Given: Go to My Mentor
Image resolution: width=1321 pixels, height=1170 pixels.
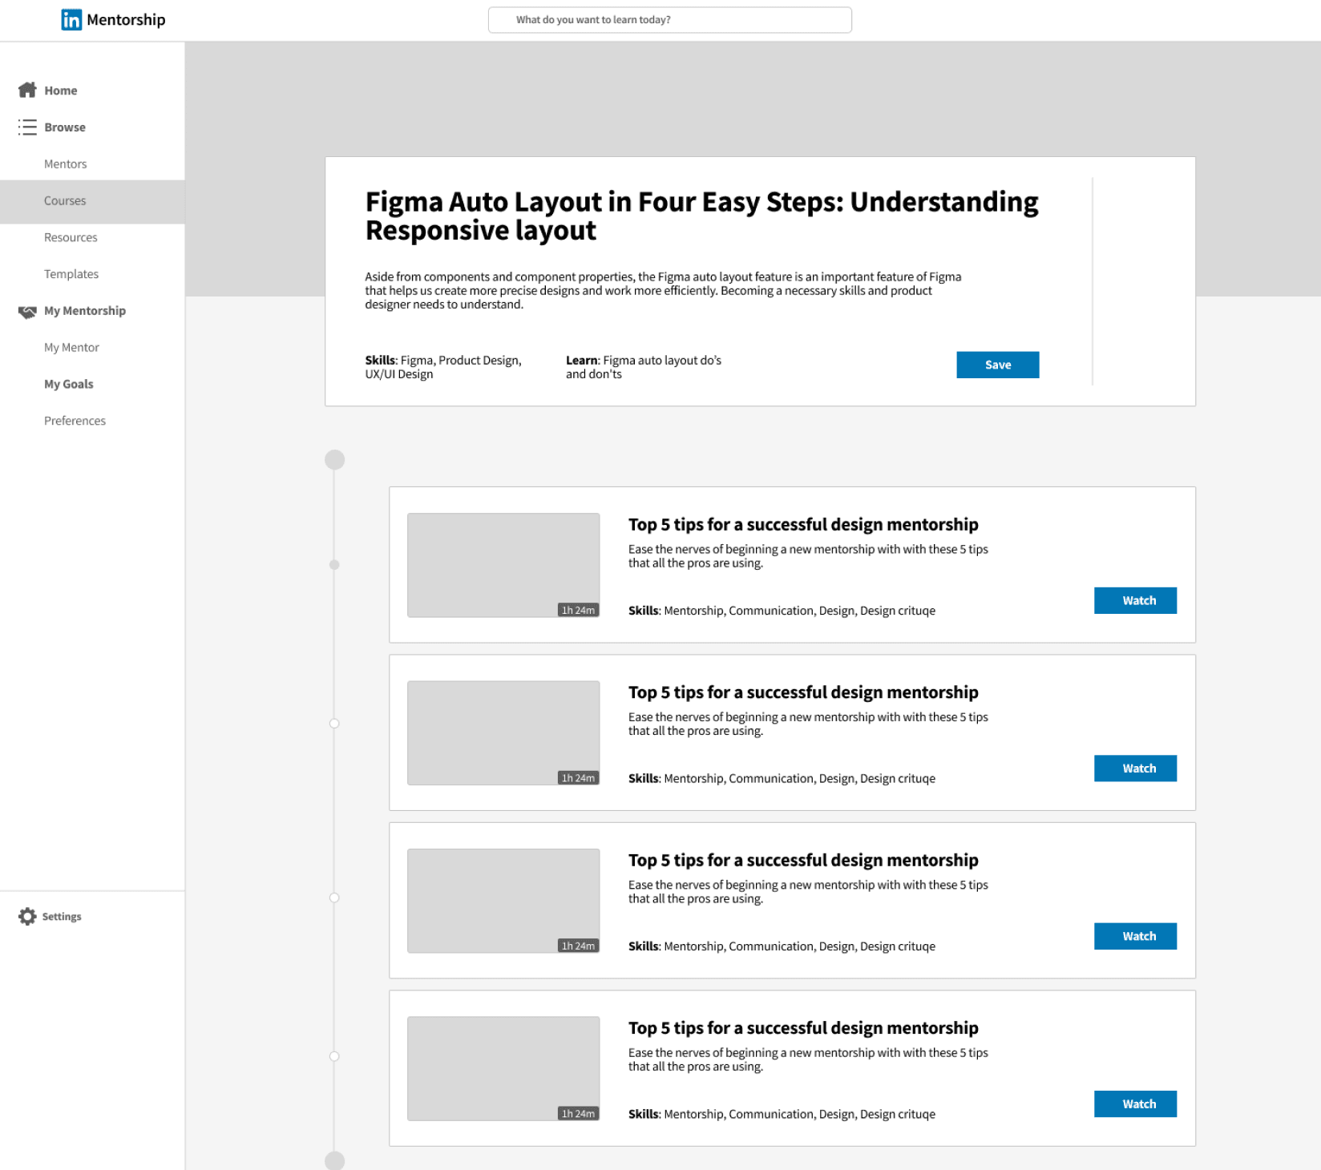Looking at the screenshot, I should (71, 348).
